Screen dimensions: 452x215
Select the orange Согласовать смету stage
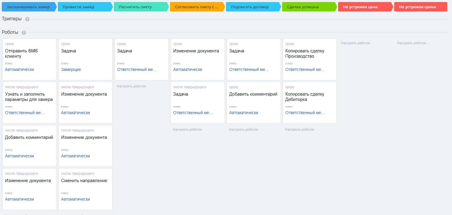(x=196, y=7)
